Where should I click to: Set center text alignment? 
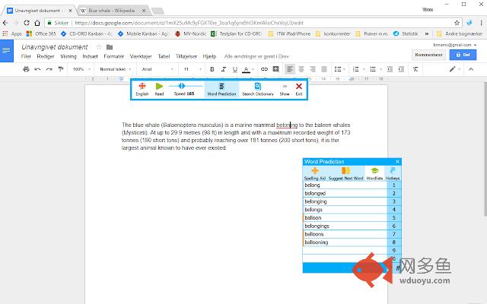pyautogui.click(x=301, y=69)
